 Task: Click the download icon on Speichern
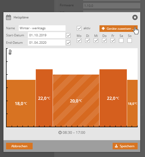point(116,146)
